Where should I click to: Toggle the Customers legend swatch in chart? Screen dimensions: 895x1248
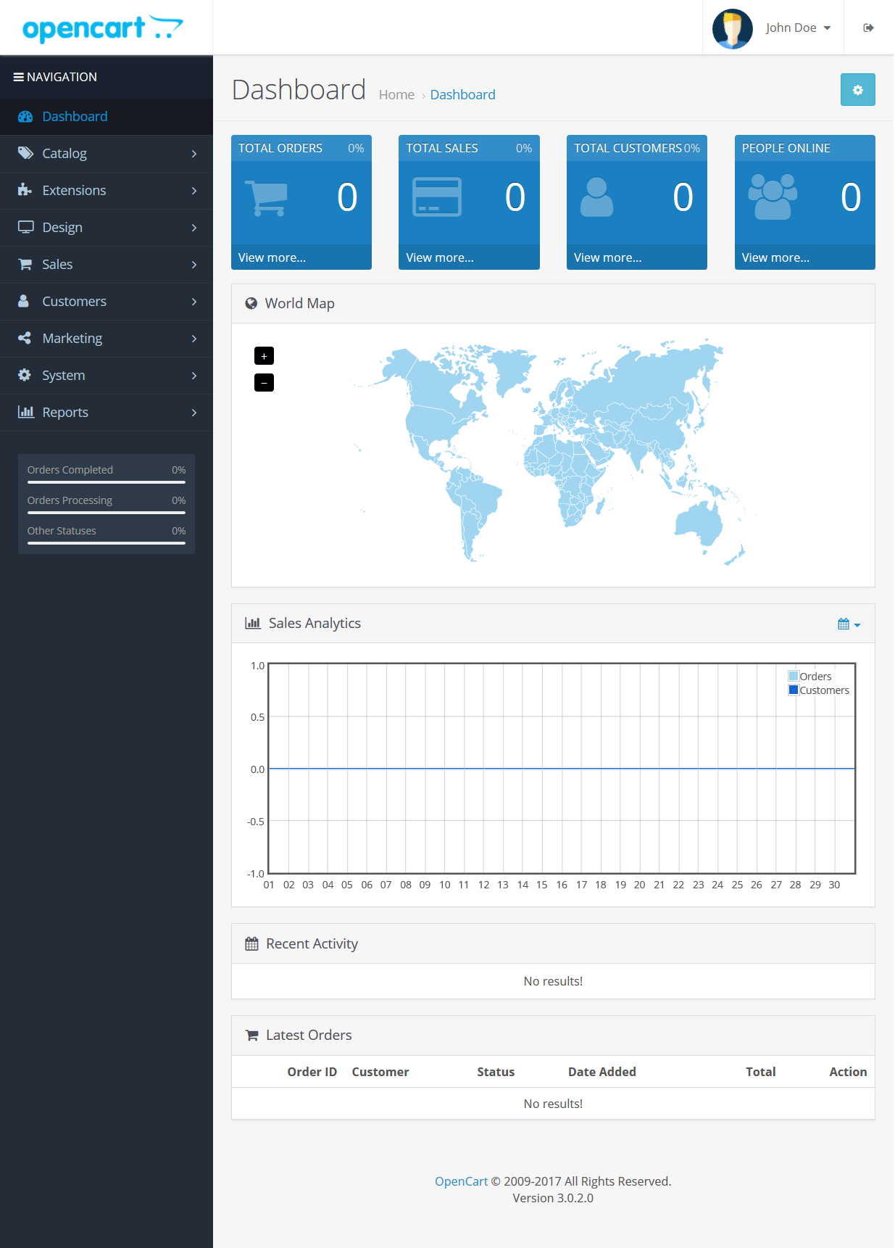(794, 690)
